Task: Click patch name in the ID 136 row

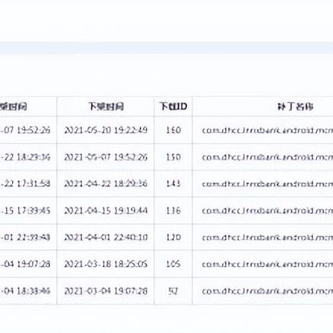Action: click(268, 211)
